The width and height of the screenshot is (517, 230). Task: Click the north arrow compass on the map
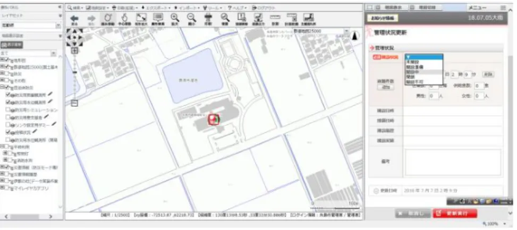pos(355,36)
